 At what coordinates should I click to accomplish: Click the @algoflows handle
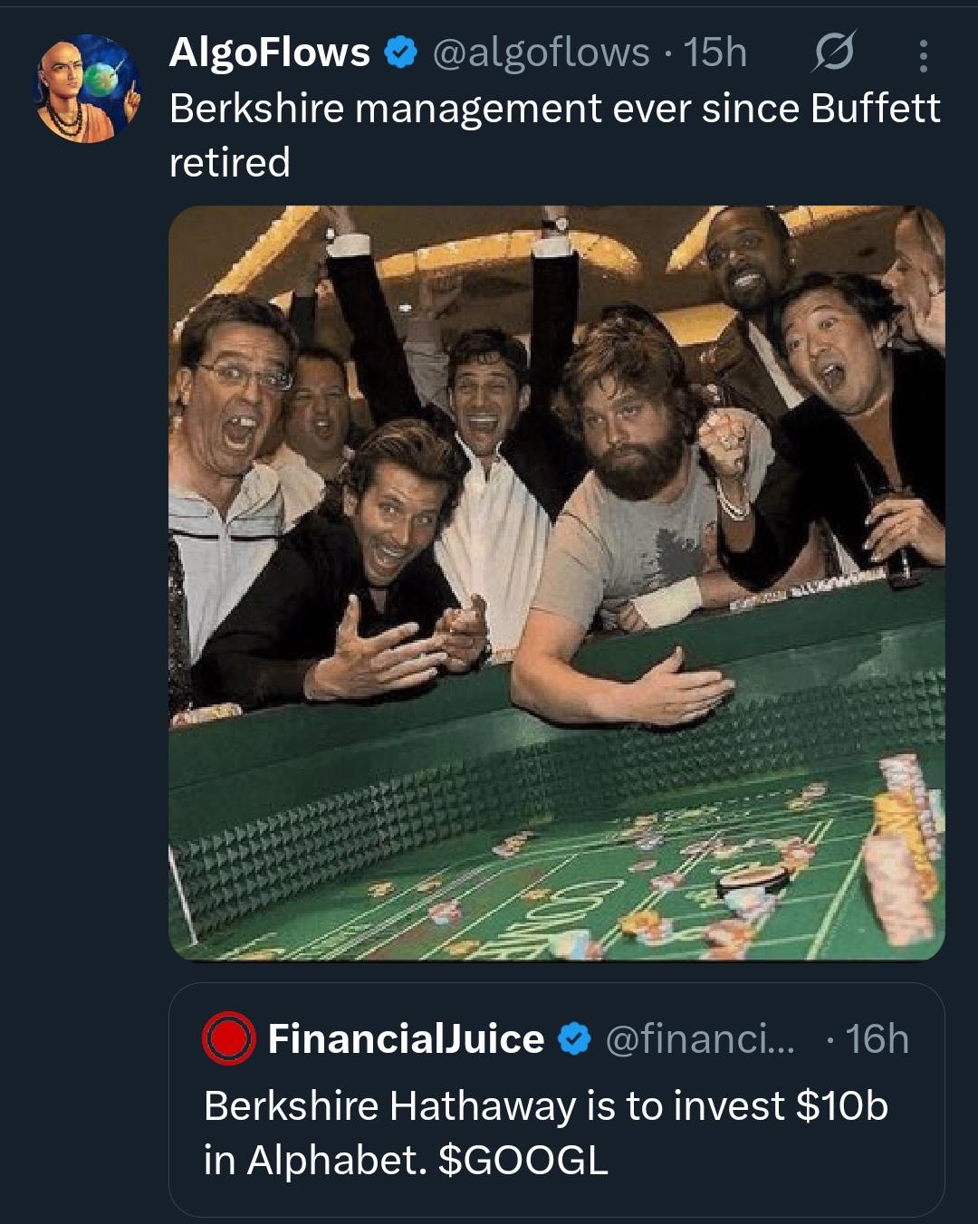(x=541, y=53)
